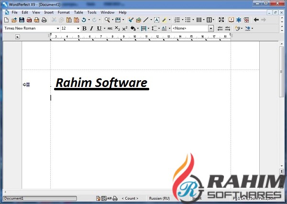This screenshot has height=204, width=287.
Task: Click the Highlight marker icon
Action: tap(164, 20)
